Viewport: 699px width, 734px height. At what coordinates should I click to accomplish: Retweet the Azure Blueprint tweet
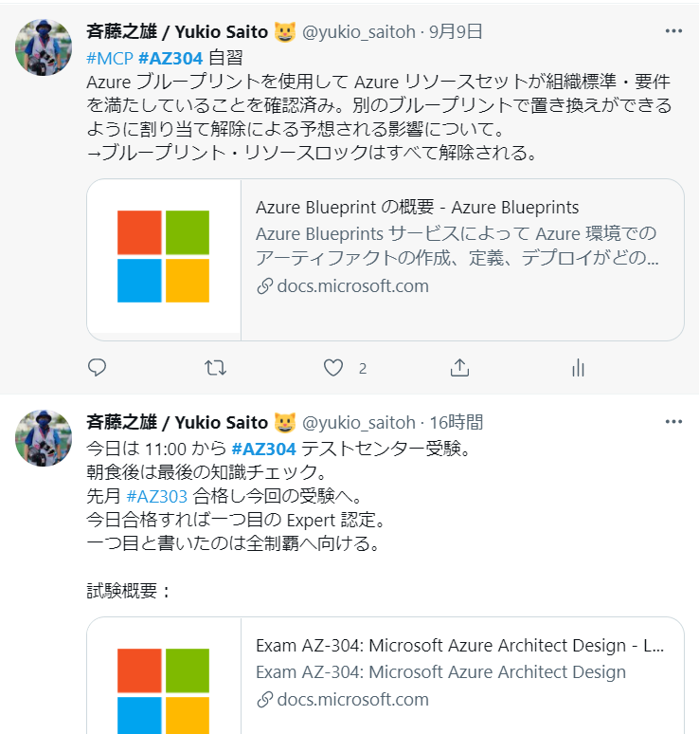tap(216, 368)
